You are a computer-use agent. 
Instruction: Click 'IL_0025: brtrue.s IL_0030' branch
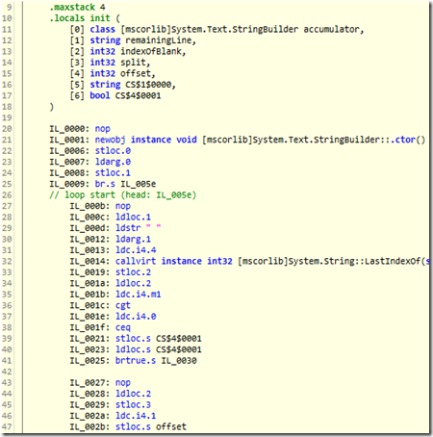pos(133,361)
